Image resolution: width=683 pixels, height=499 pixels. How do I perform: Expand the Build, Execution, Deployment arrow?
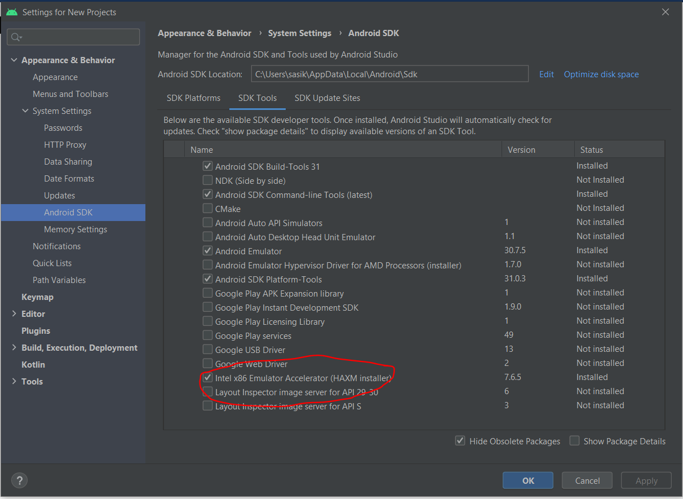pos(14,348)
